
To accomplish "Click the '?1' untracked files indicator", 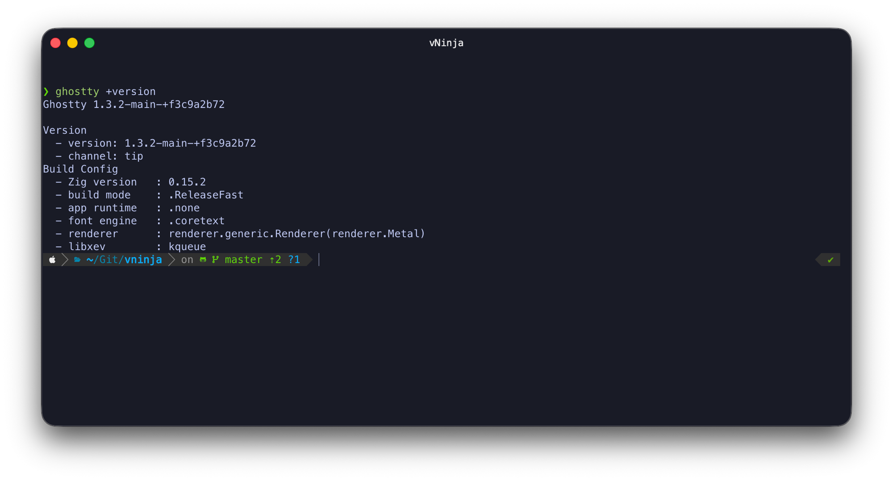I will tap(294, 260).
